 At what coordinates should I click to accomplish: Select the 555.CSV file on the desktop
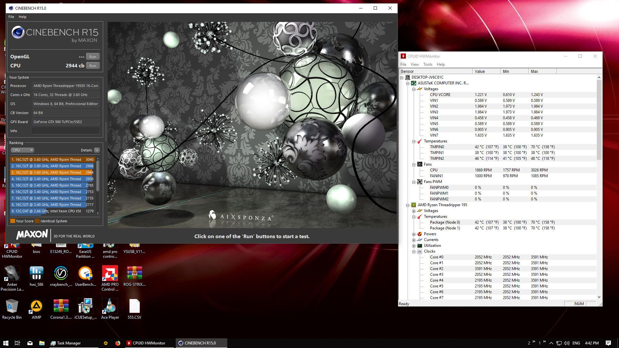click(134, 309)
